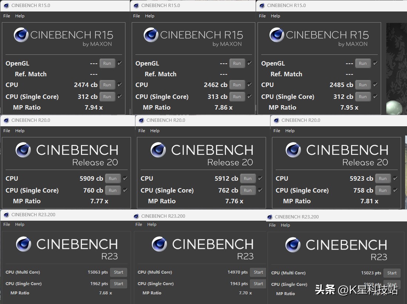Open Help menu in the 14970 pts window
This screenshot has height=304, width=407.
click(x=152, y=224)
